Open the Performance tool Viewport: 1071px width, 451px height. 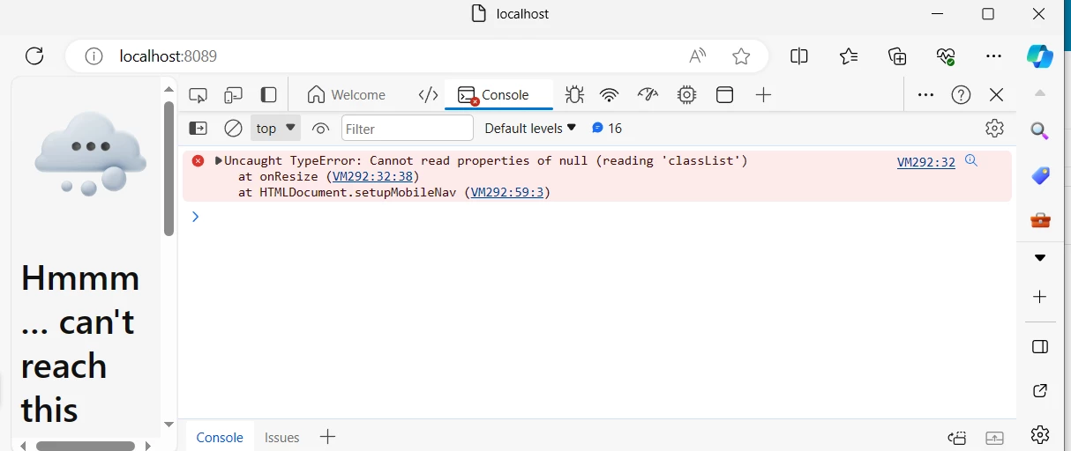648,95
